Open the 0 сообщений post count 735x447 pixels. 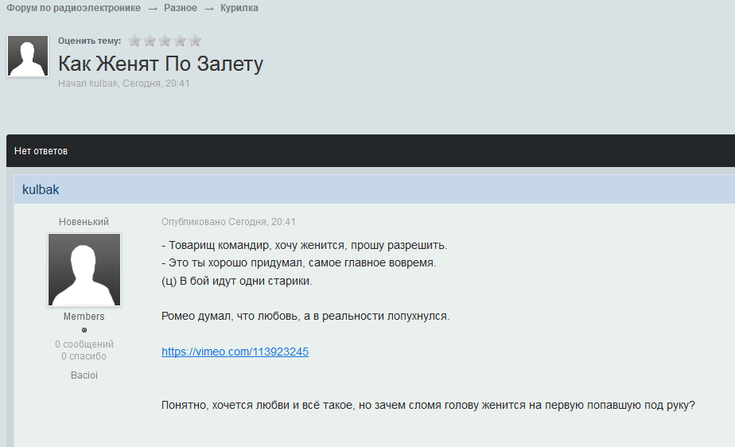84,344
